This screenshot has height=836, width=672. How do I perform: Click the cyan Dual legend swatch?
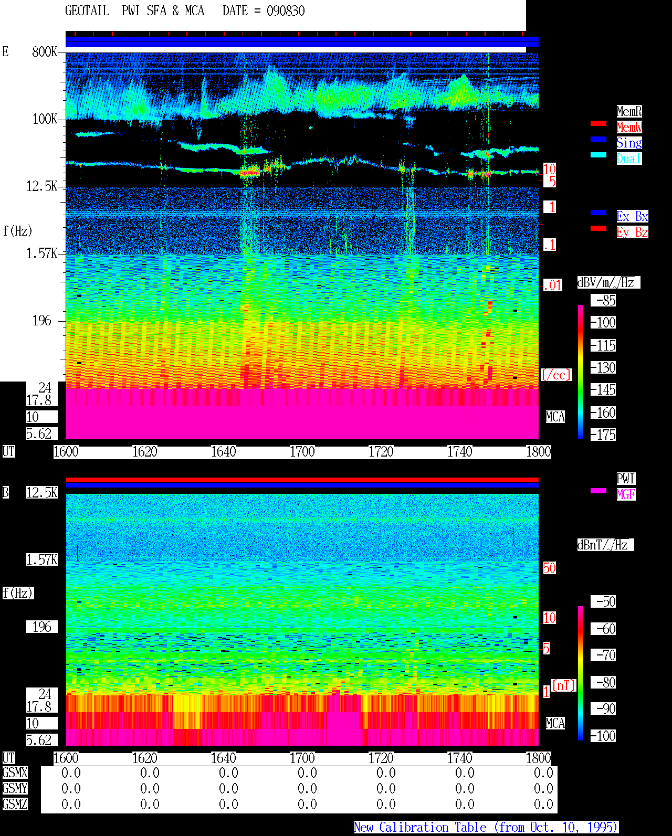(598, 155)
